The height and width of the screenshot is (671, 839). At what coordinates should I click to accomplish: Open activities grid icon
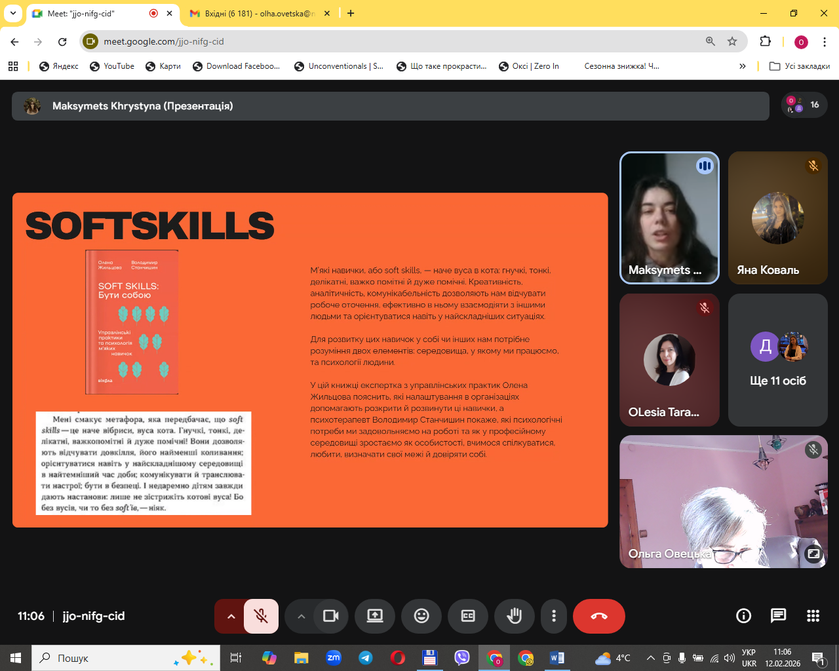click(x=813, y=615)
